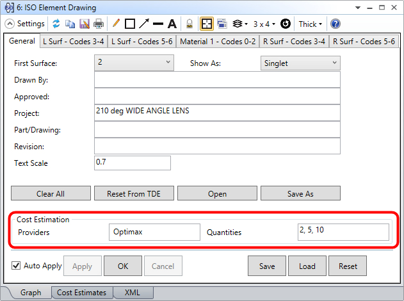The width and height of the screenshot is (404, 301).
Task: Expand the Thick line width dropdown
Action: point(311,24)
